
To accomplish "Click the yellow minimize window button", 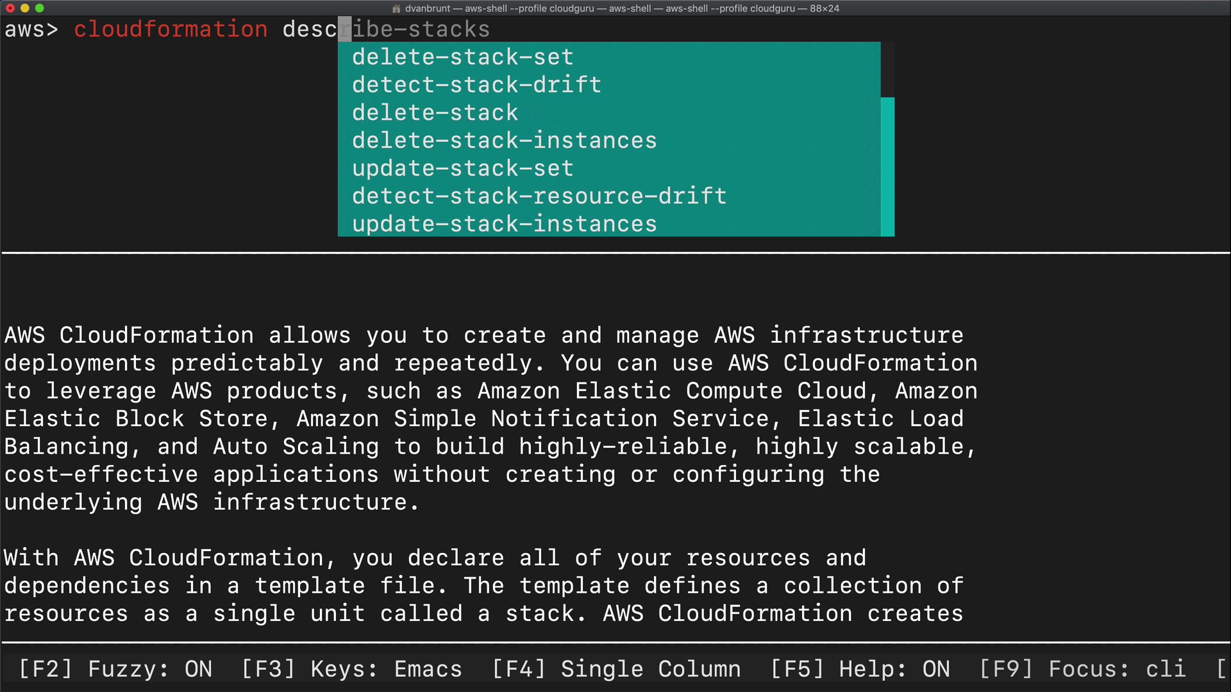I will click(25, 8).
